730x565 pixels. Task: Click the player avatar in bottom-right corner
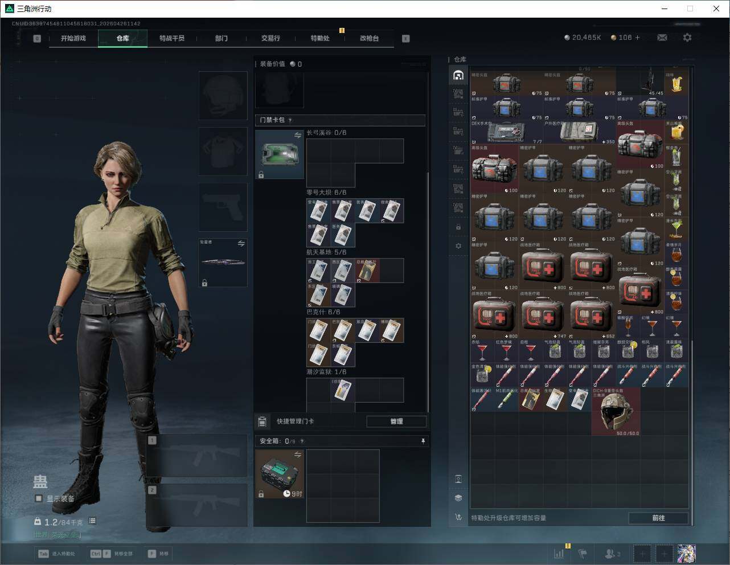[687, 553]
